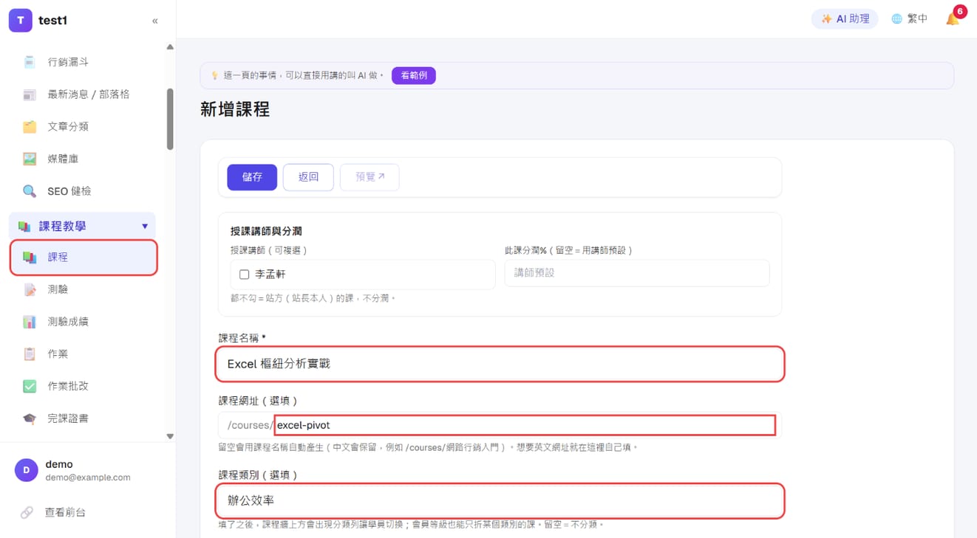Click the globe language icon
The image size is (977, 538).
pyautogui.click(x=896, y=19)
